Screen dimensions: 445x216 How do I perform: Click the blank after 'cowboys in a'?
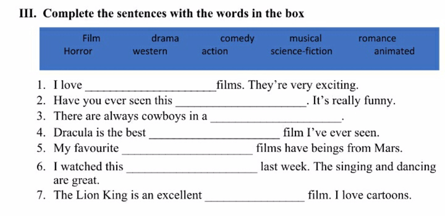pos(276,118)
